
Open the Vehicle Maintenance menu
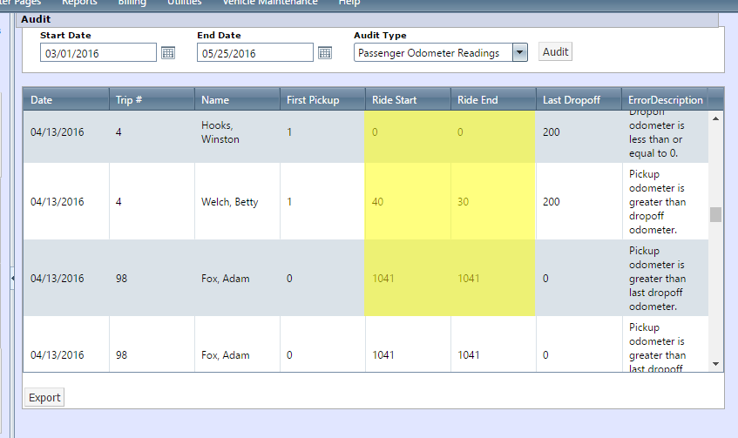coord(270,3)
